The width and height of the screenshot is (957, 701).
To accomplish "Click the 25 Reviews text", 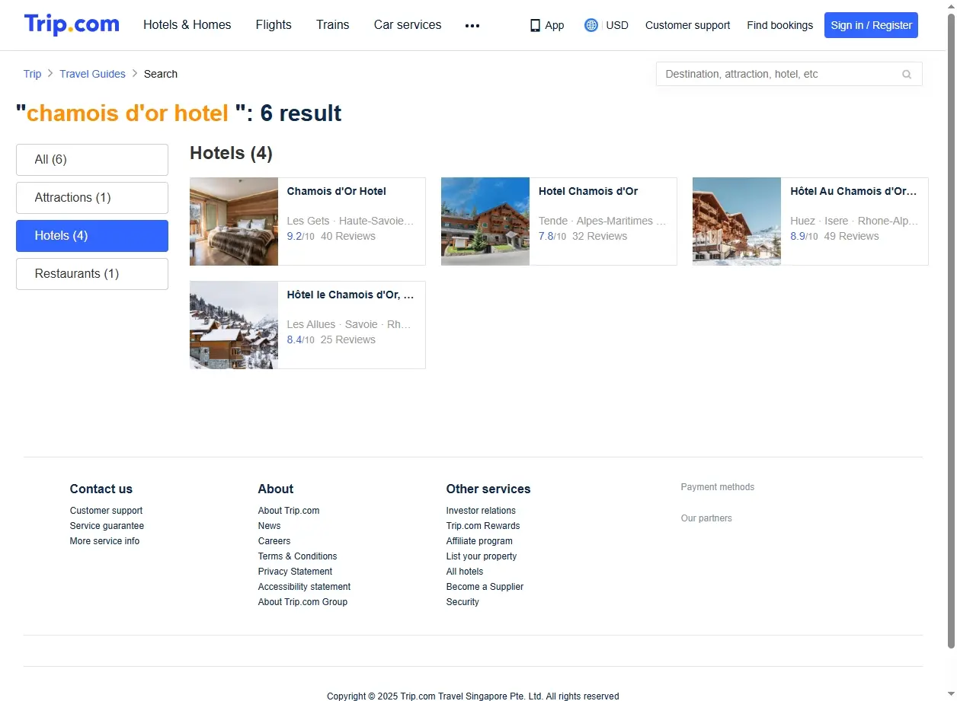I will 348,339.
